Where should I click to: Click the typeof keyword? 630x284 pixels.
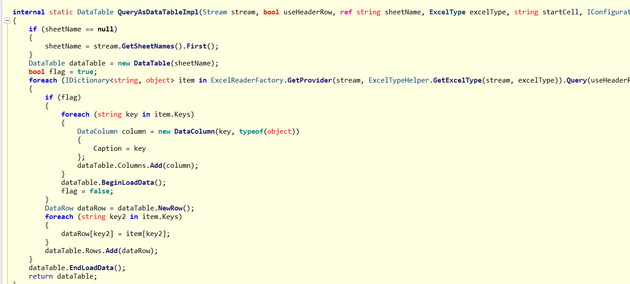[x=251, y=131]
